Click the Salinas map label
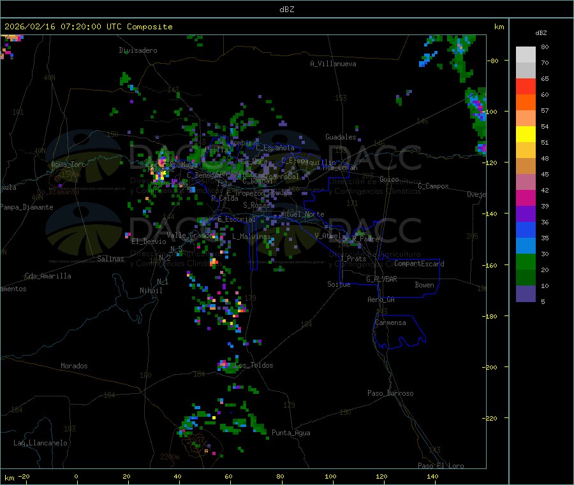The height and width of the screenshot is (485, 574). coord(110,259)
